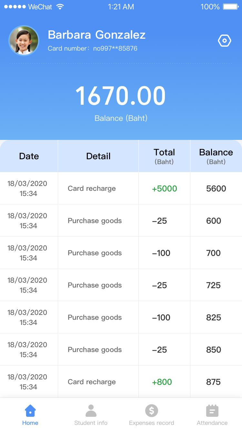Tap the battery icon in status bar
Image resolution: width=242 pixels, height=430 pixels.
(230, 7)
